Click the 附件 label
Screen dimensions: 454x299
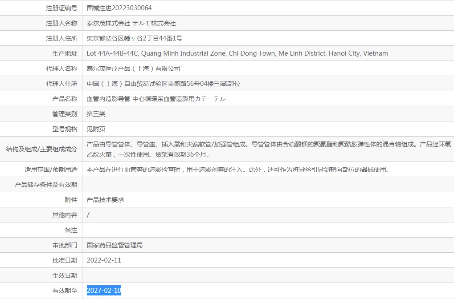pyautogui.click(x=71, y=200)
